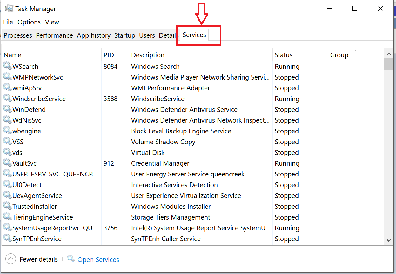Click the Task Manager title bar icon
This screenshot has width=396, height=274.
[9, 9]
